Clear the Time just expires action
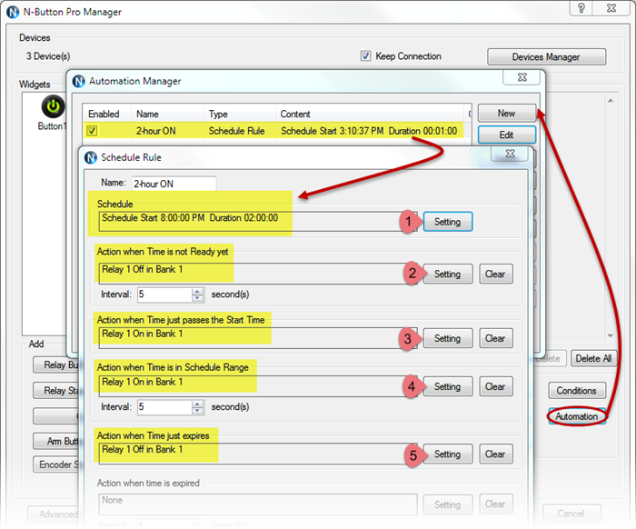636x529 pixels. coord(496,454)
